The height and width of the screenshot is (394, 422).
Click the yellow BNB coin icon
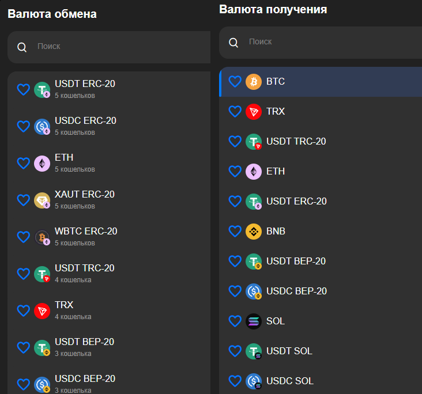254,232
